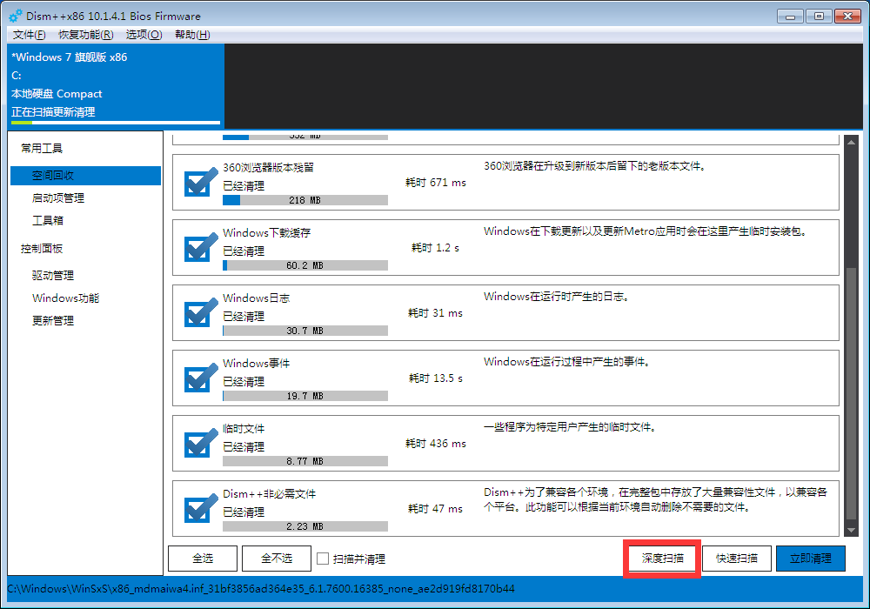
Task: Open 工具箱 in the sidebar
Action: (48, 221)
